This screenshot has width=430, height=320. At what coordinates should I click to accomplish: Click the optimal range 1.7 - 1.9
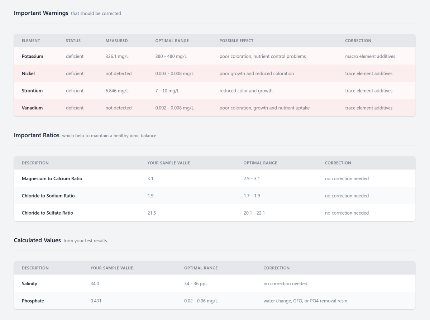click(252, 196)
